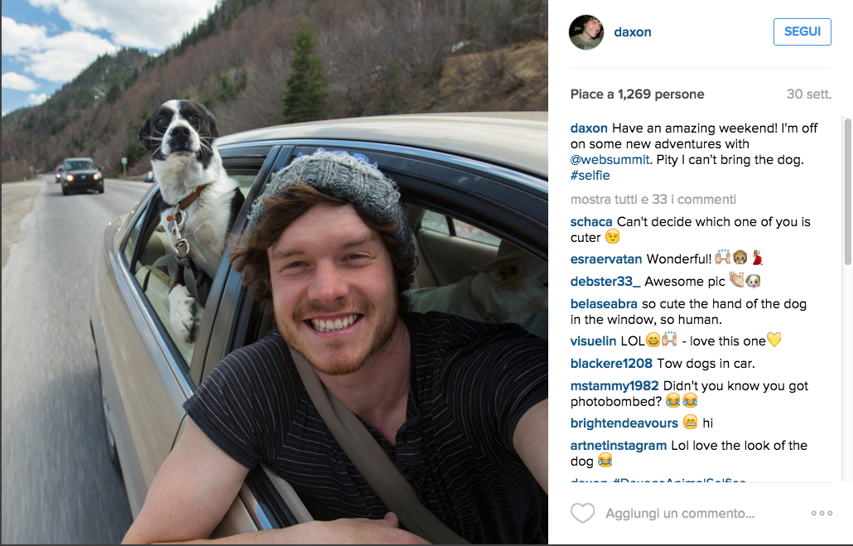Click the Aggiungi un commento field

(x=680, y=514)
